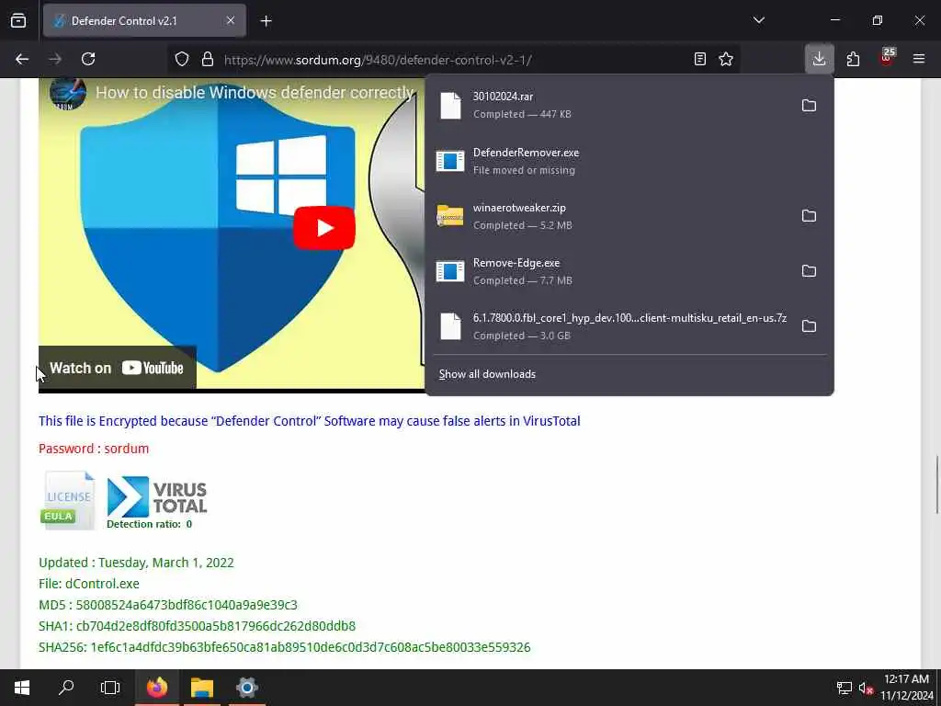Click the Firefox taskbar icon
The image size is (941, 706).
(157, 688)
